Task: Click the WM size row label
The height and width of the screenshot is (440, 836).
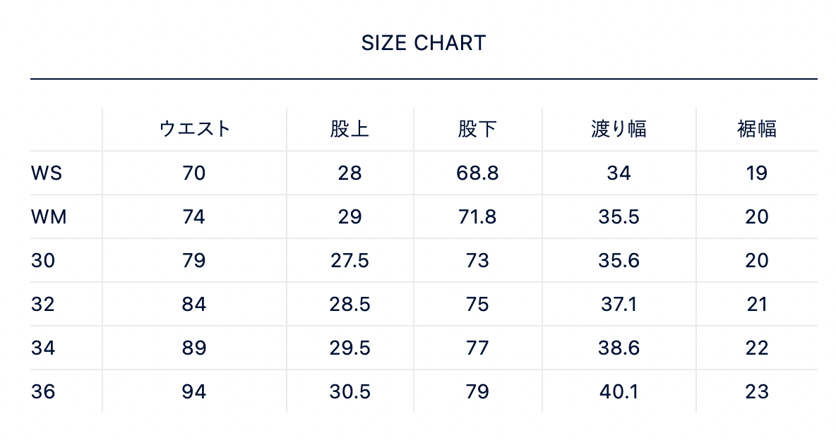Action: 49,216
